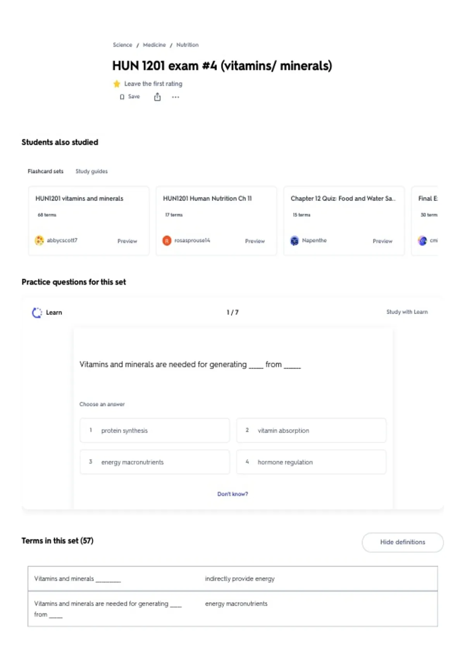Open the three-dot more options menu
Screen dimensions: 465x659
(176, 97)
